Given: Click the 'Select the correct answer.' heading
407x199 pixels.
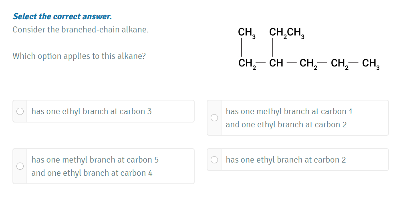Looking at the screenshot, I should (62, 16).
